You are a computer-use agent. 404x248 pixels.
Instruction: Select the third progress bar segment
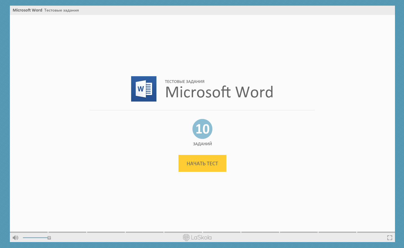[x=106, y=232]
